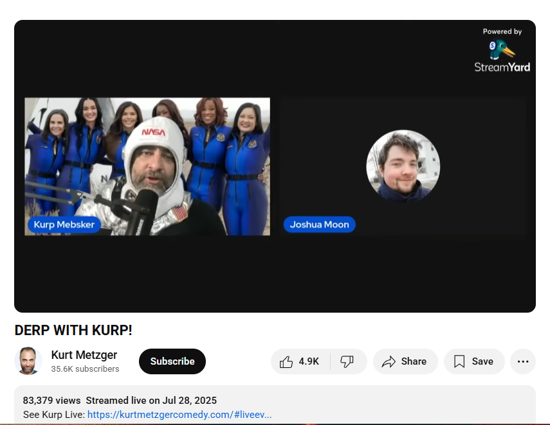Viewport: 550px width, 425px height.
Task: Subscribe to the Kurt Metzger channel
Action: (x=172, y=361)
